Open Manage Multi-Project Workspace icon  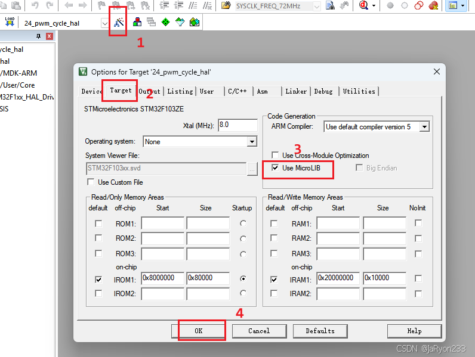151,22
